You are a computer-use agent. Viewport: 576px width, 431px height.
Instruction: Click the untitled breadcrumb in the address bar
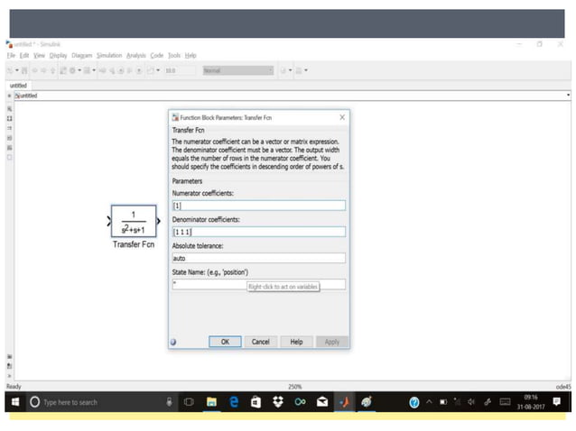pyautogui.click(x=28, y=96)
